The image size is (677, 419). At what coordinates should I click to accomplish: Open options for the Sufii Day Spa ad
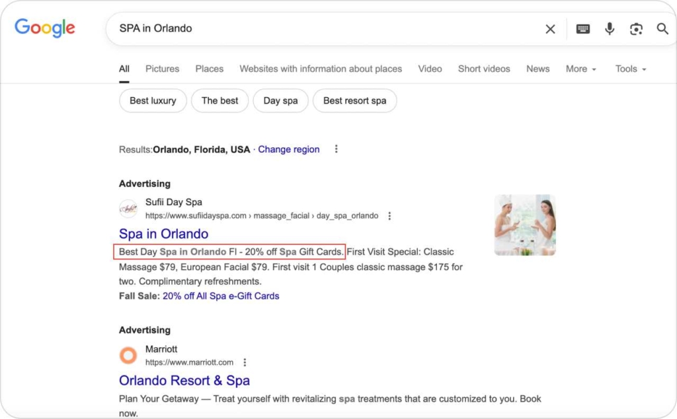coord(389,216)
